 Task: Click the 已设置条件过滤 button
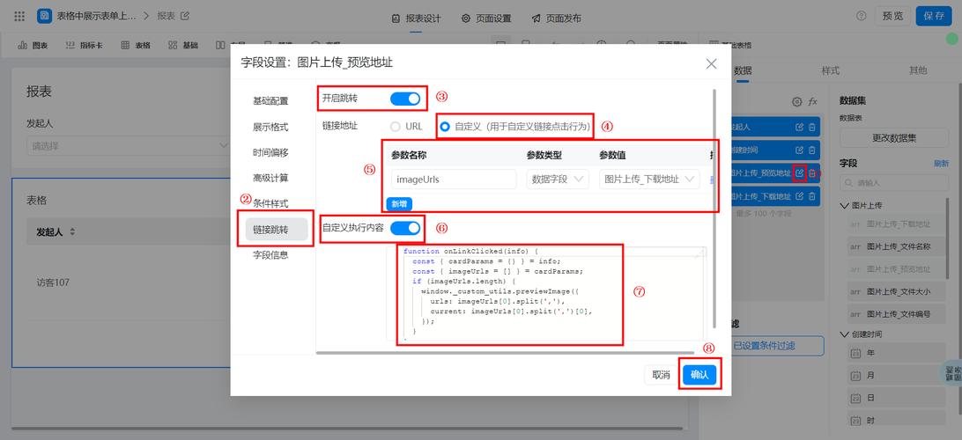(x=764, y=346)
